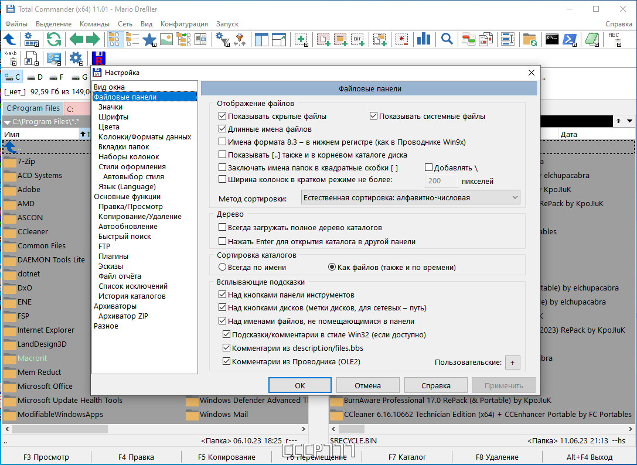Click the blue gear icon in second toolbar row
Viewport: 637px width, 465px height.
(76, 59)
